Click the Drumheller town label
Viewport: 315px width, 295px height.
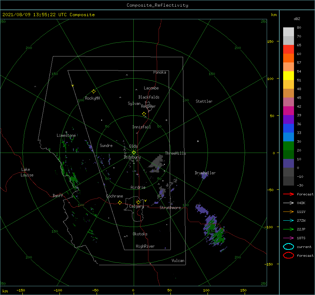[205, 173]
